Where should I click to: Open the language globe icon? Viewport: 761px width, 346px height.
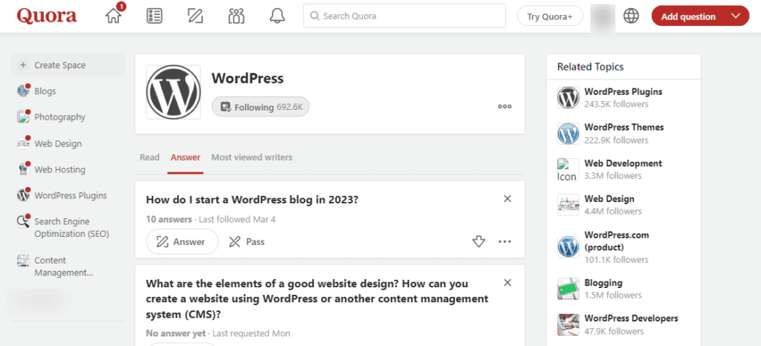pos(631,16)
